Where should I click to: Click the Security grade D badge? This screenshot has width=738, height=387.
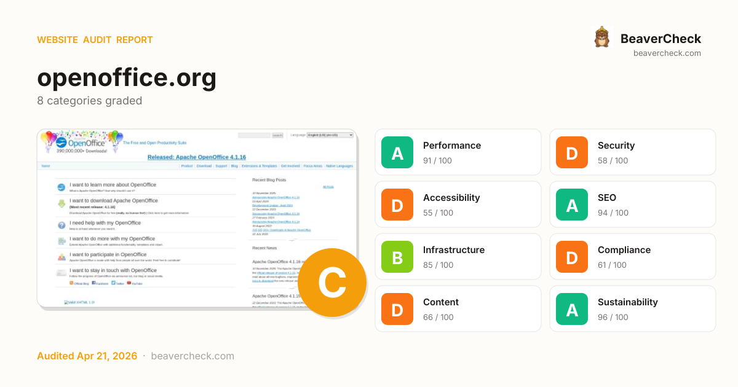click(x=572, y=152)
